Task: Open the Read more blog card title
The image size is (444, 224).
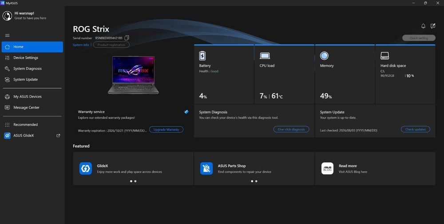Action: pyautogui.click(x=348, y=166)
